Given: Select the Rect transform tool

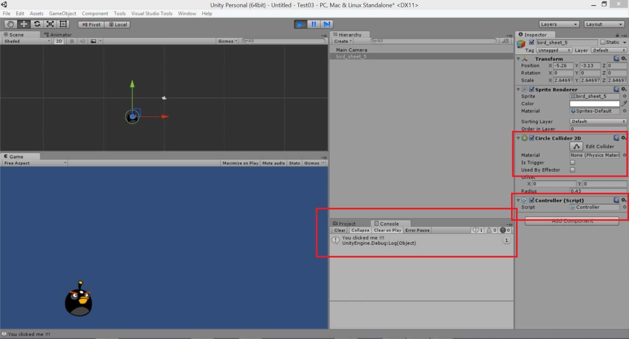Looking at the screenshot, I should (x=63, y=24).
